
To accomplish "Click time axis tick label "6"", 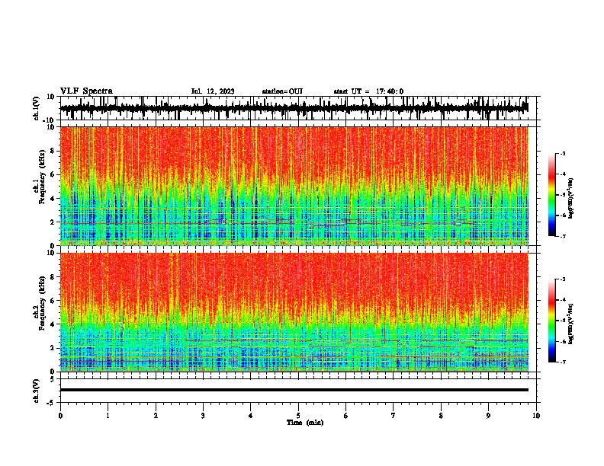I will [345, 416].
